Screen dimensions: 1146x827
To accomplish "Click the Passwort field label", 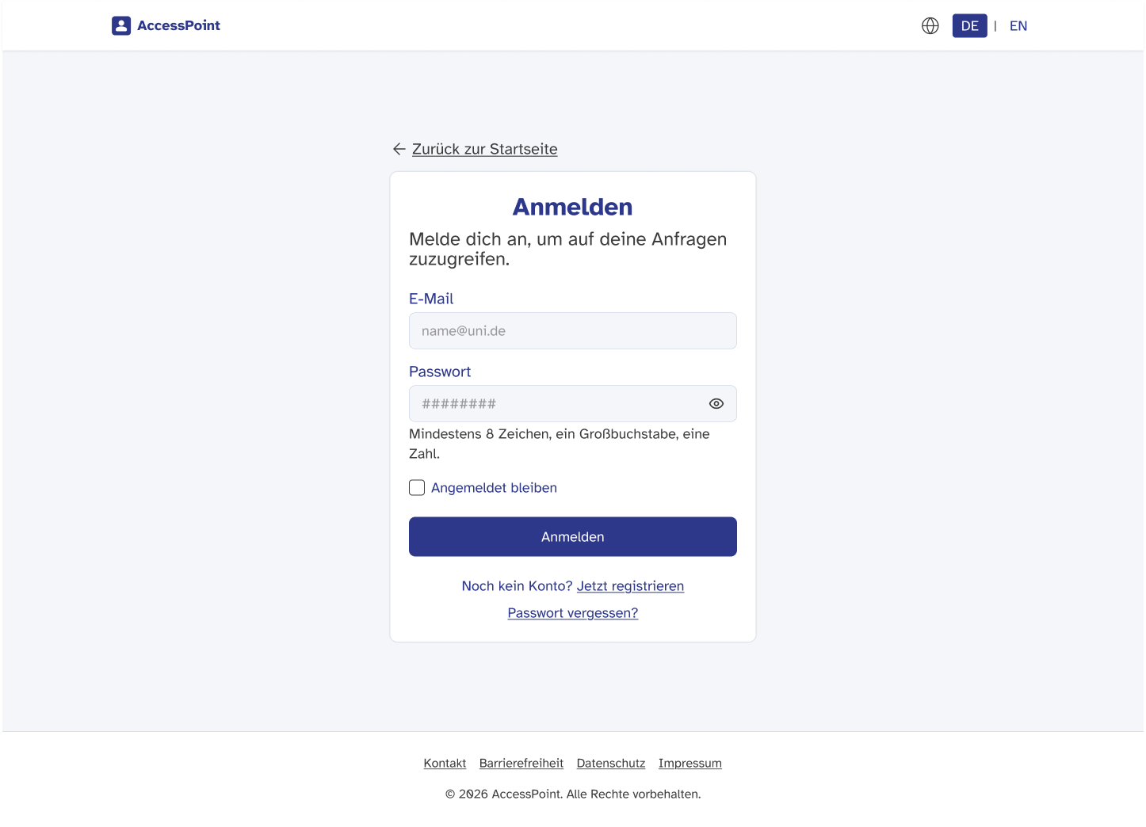I will [440, 372].
